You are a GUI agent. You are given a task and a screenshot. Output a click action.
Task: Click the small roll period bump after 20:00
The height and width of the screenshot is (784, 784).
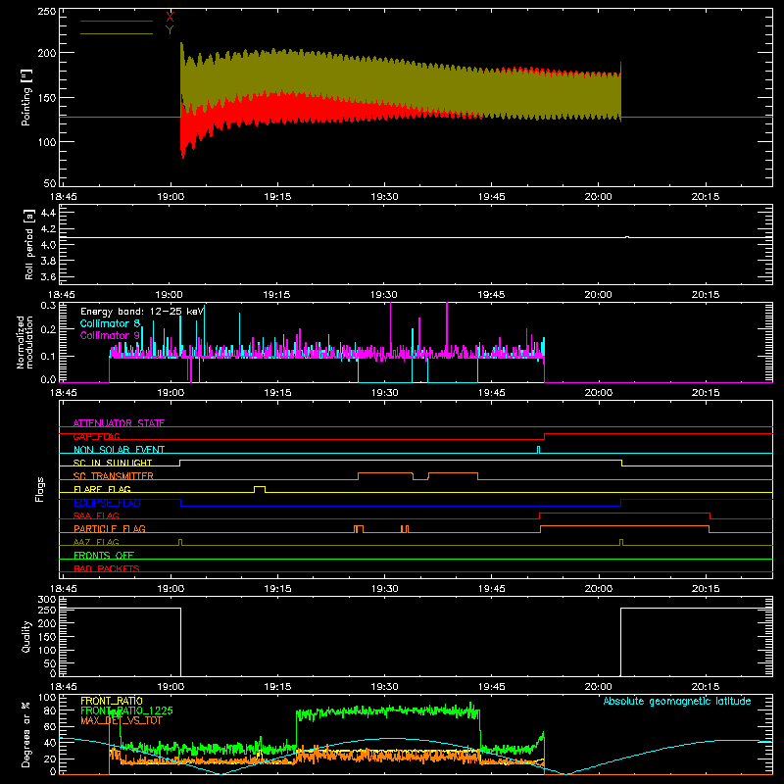click(x=627, y=237)
